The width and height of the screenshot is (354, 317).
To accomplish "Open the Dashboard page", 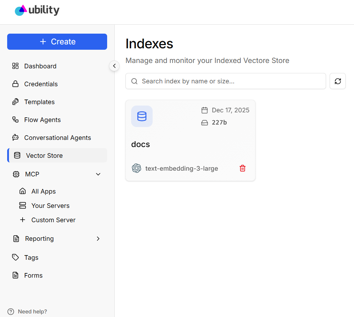I will [40, 66].
